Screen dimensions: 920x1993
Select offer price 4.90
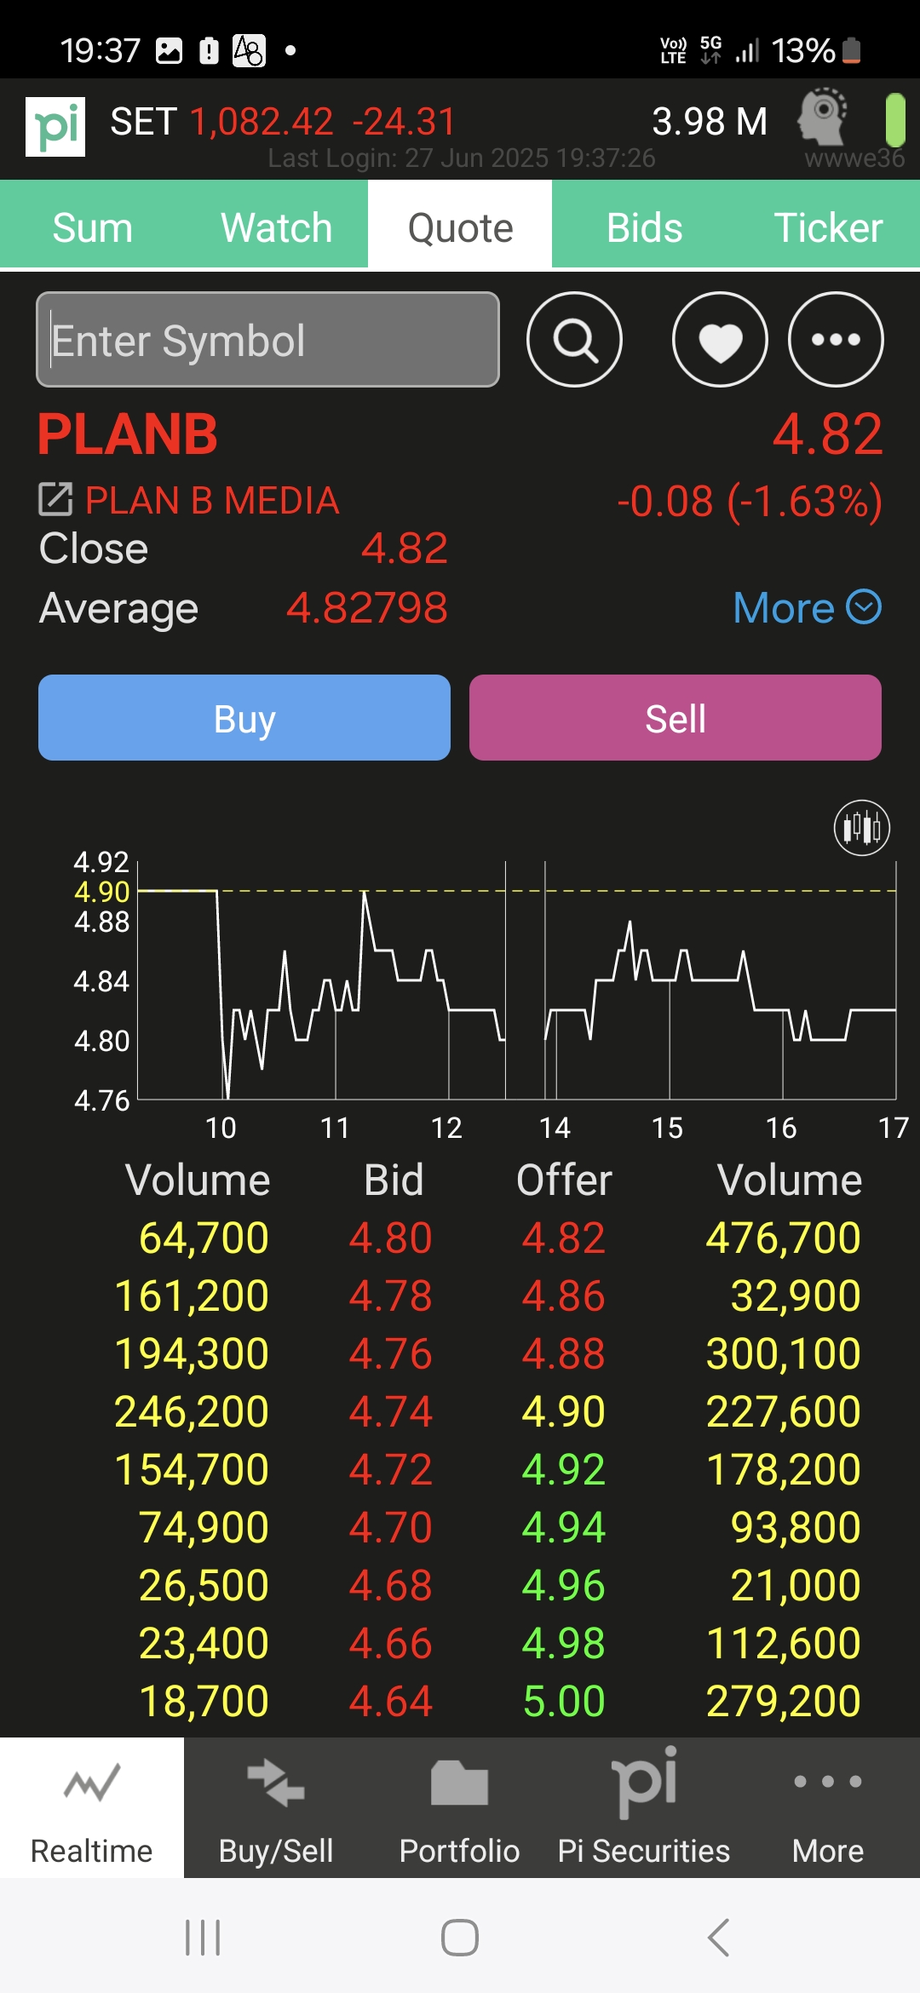(564, 1411)
